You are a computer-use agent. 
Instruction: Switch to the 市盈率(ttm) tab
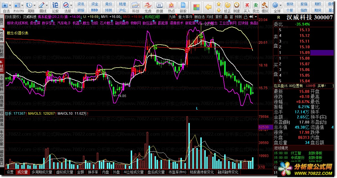177,172
